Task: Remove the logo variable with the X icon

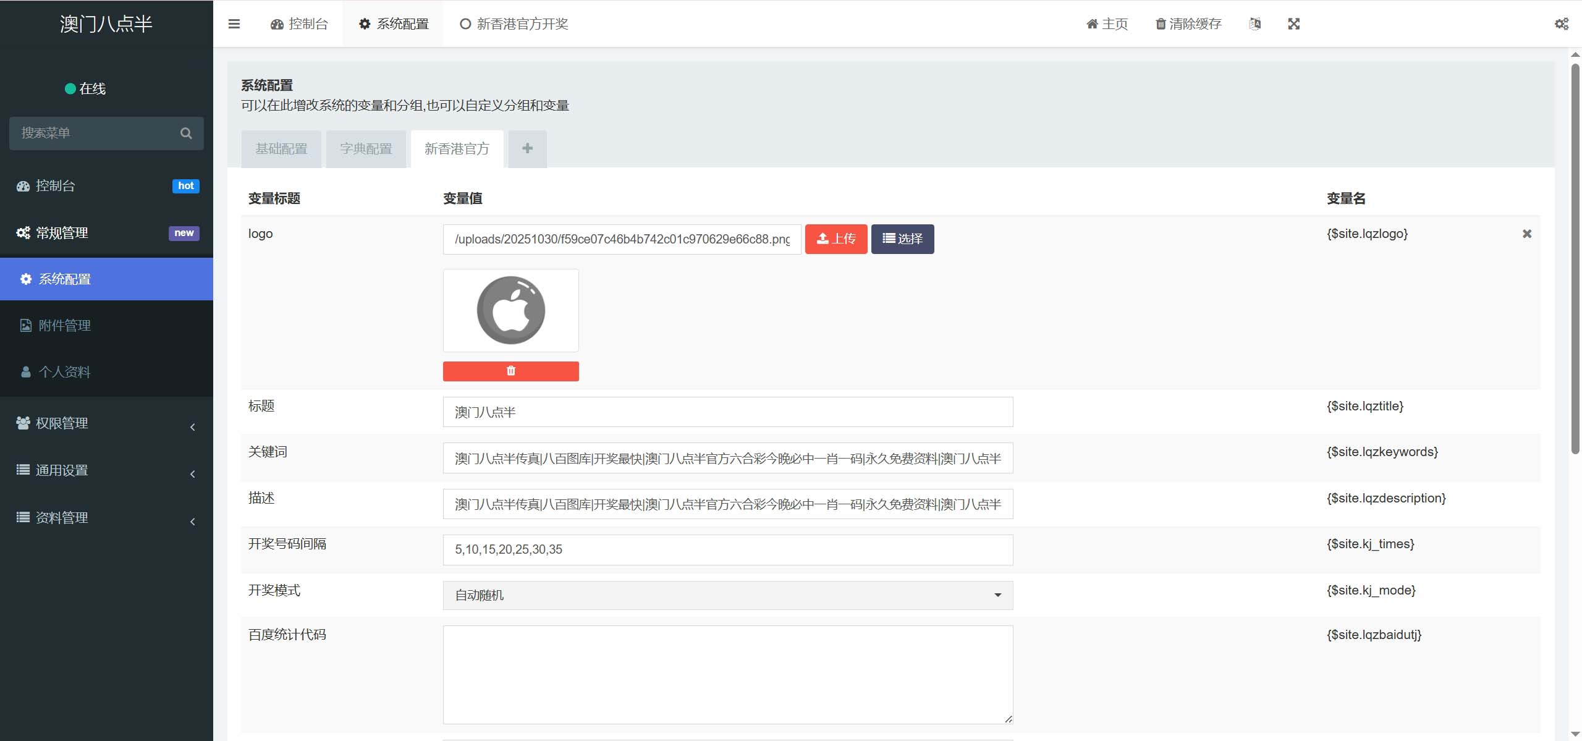Action: coord(1526,234)
